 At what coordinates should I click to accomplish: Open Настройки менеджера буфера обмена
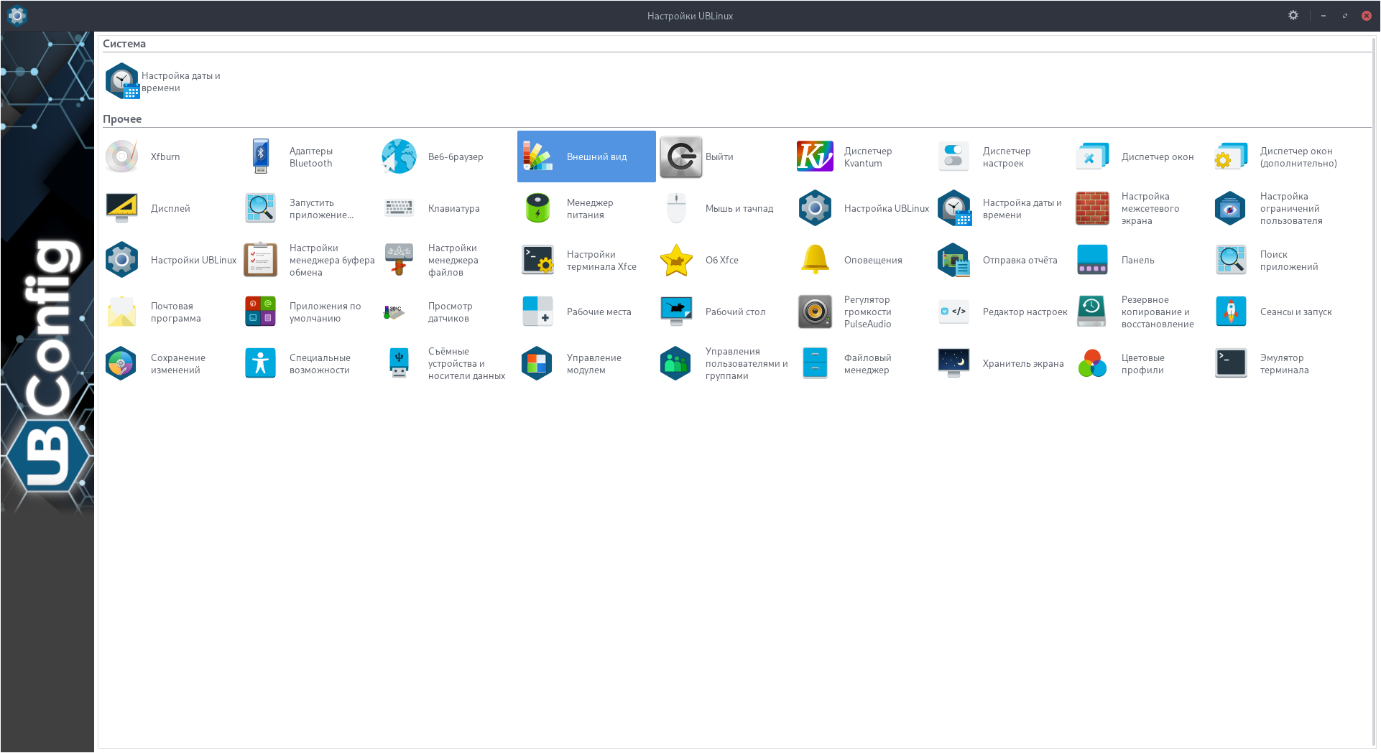click(x=310, y=260)
